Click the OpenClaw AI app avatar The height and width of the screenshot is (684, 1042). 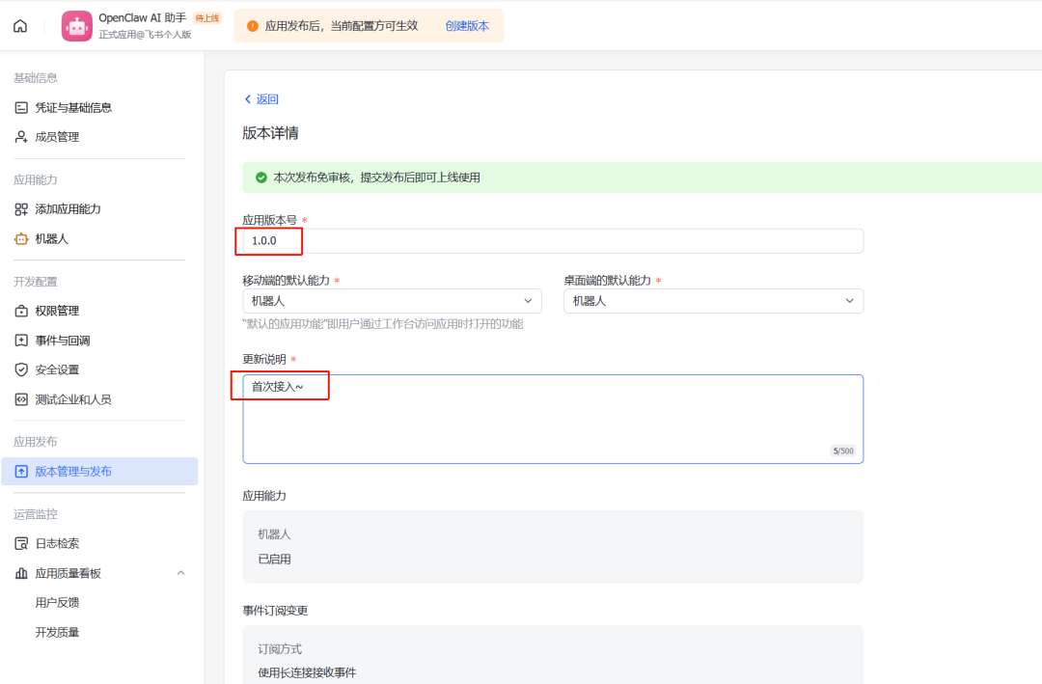pyautogui.click(x=77, y=26)
